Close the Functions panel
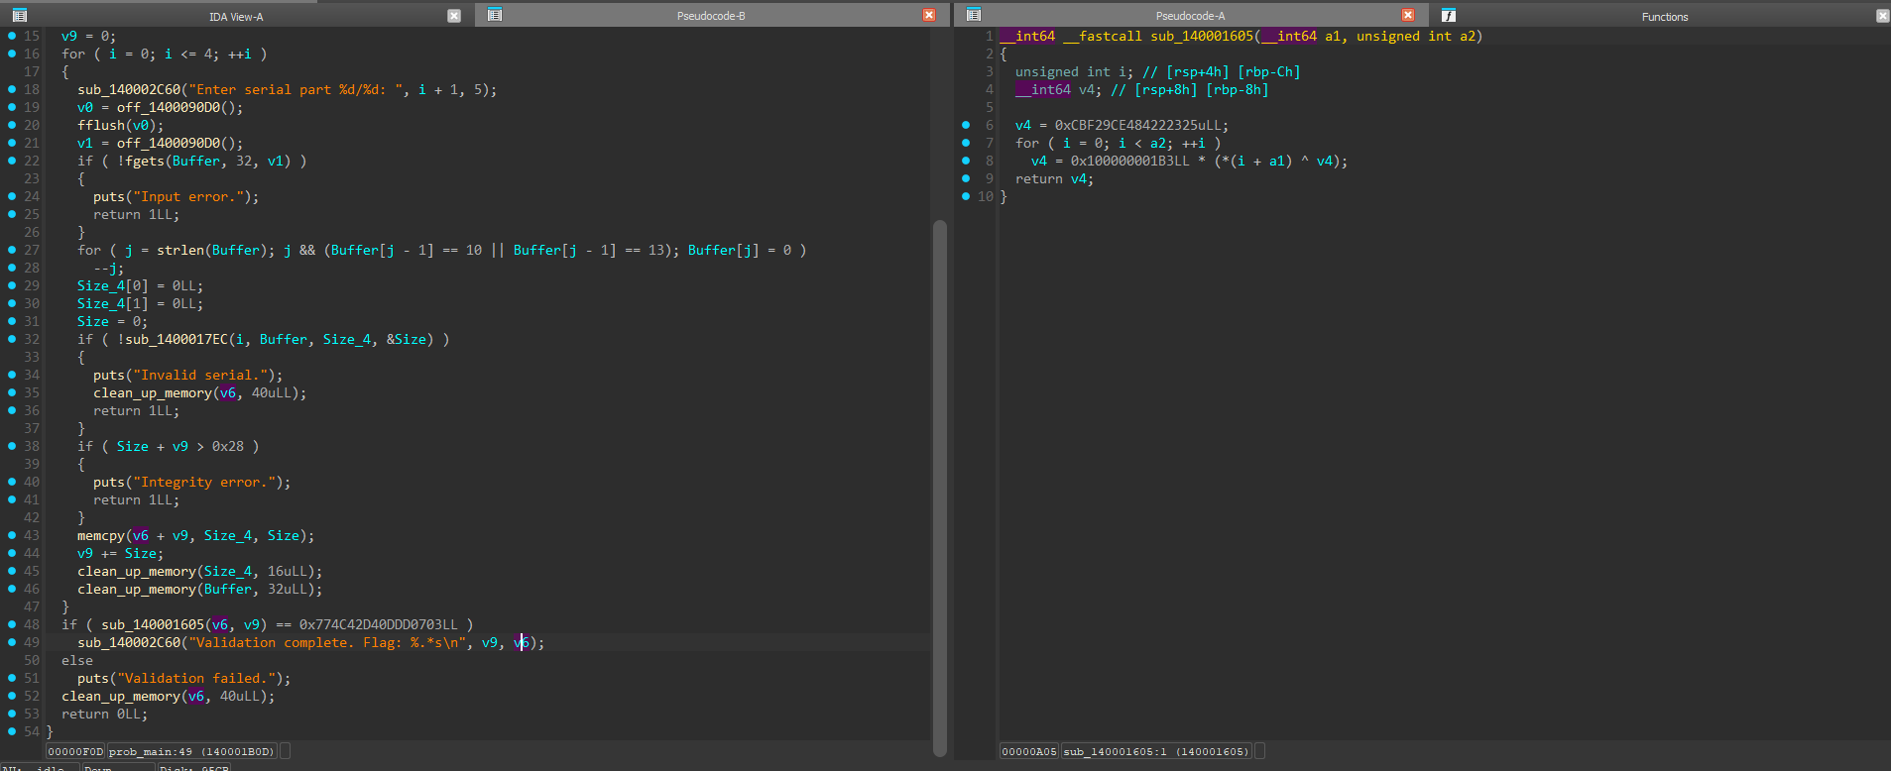This screenshot has width=1891, height=771. (x=1883, y=16)
